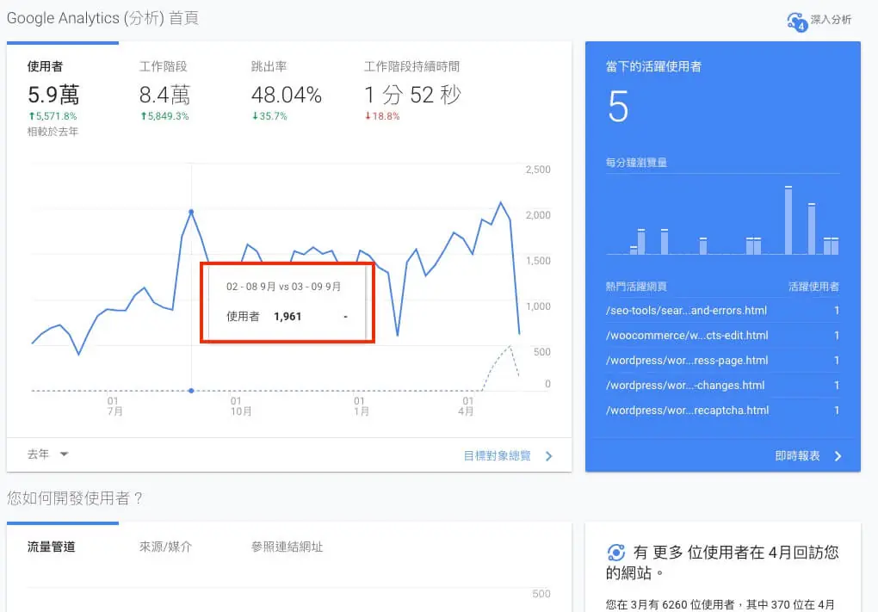
Task: Click the /wordpress/wor...-changes.html page row
Action: [x=722, y=386]
